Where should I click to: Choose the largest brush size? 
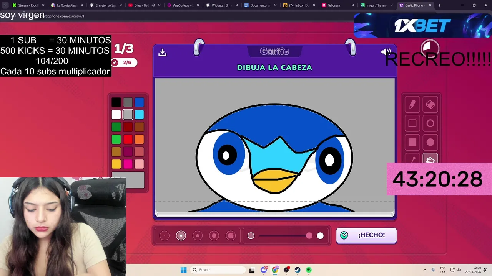231,236
